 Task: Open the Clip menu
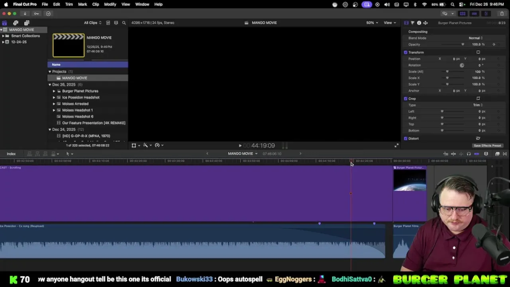click(x=96, y=4)
